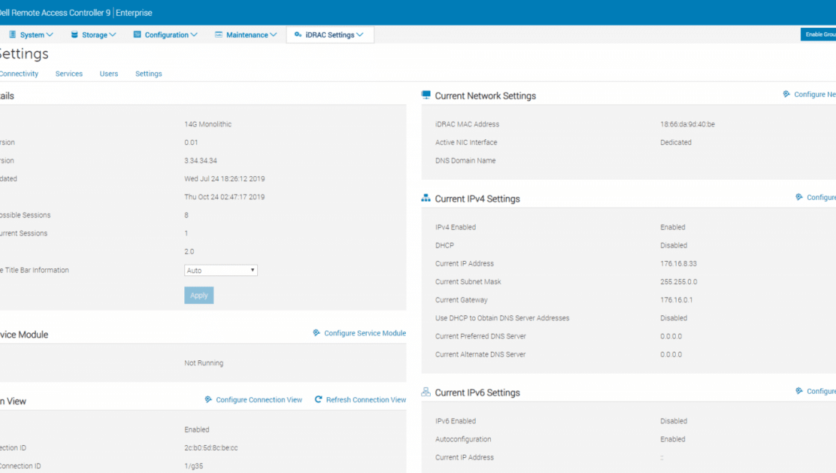The width and height of the screenshot is (836, 473).
Task: Switch to the Settings tab
Action: (x=148, y=74)
